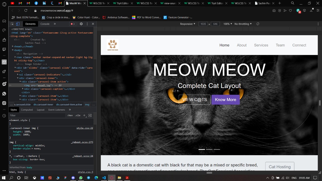Go to Services nav link

[261, 45]
